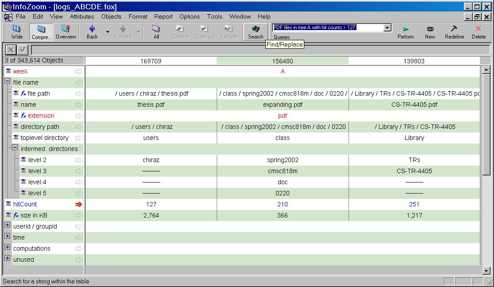Open Search with the binoculars icon
Image resolution: width=494 pixels, height=287 pixels.
click(255, 32)
